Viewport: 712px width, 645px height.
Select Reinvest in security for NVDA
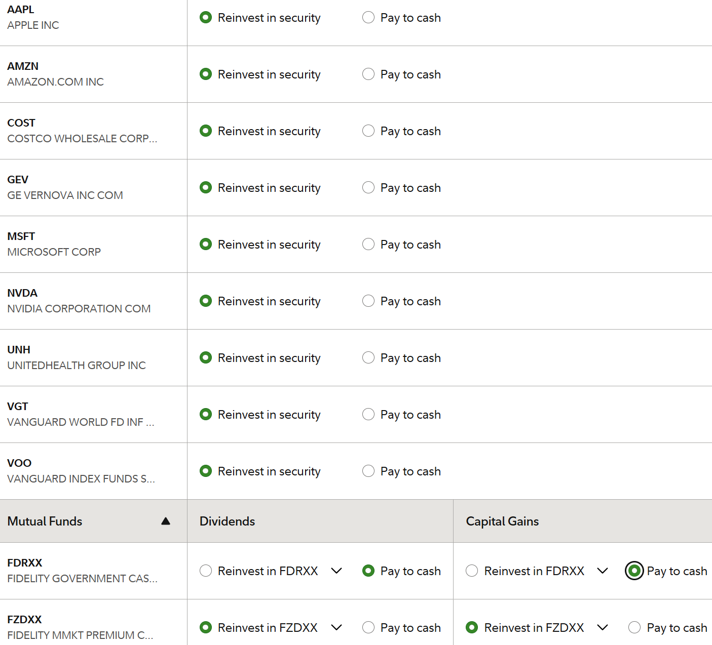click(x=206, y=301)
